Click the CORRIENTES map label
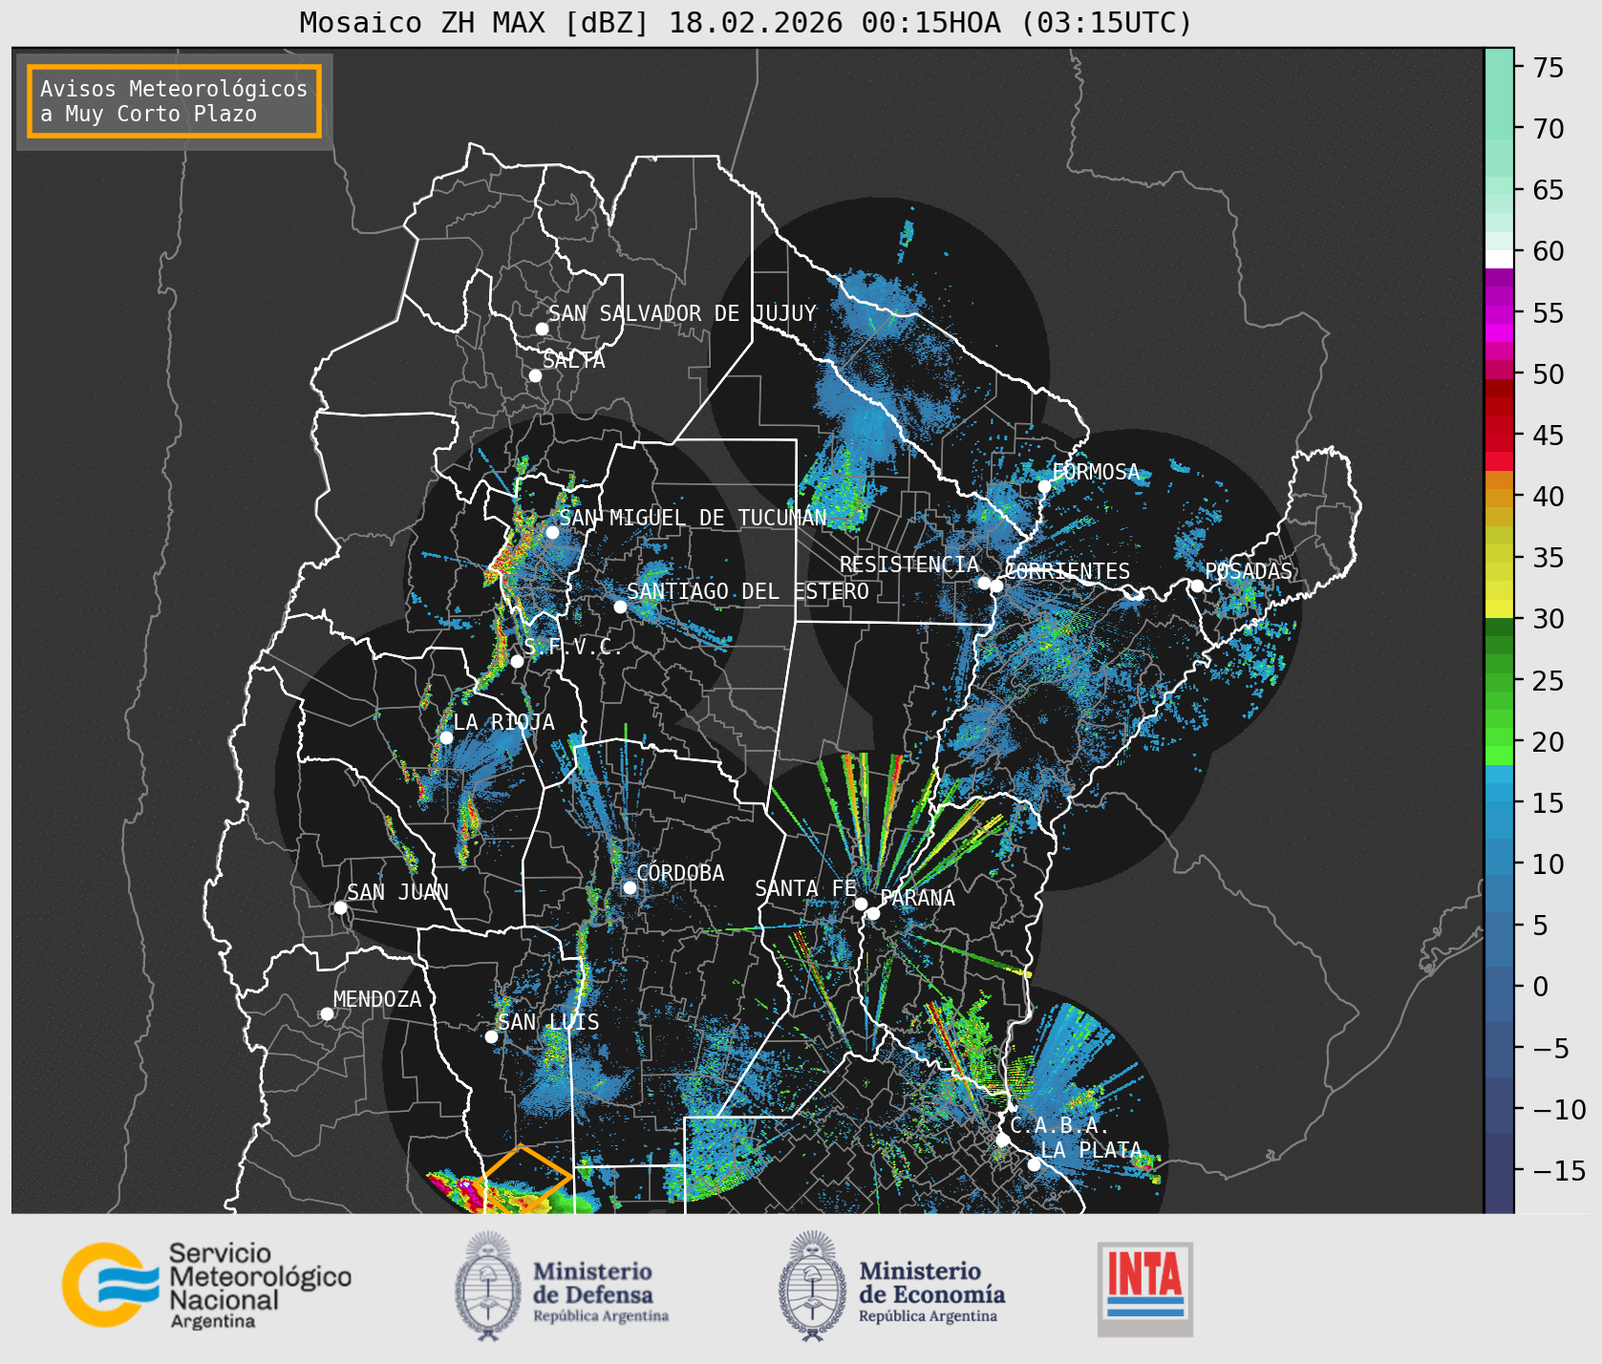Image resolution: width=1602 pixels, height=1364 pixels. point(1067,571)
